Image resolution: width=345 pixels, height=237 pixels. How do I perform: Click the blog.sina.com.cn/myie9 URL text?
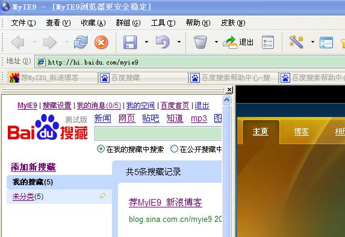(x=170, y=219)
